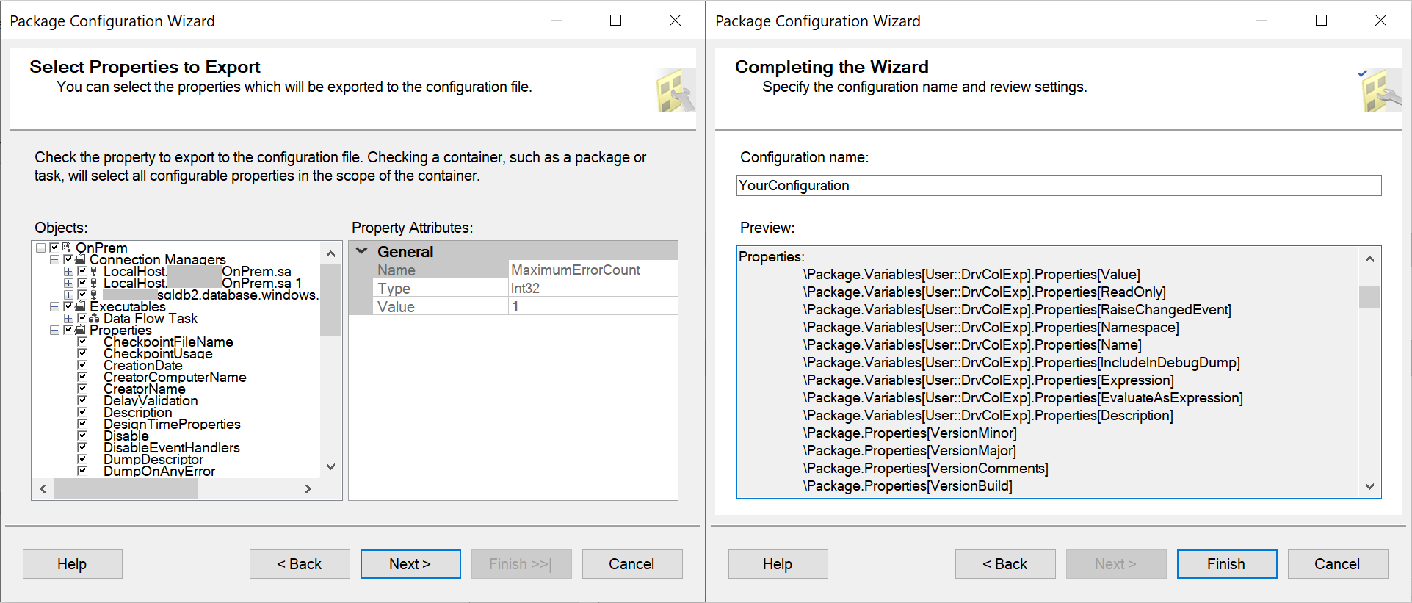
Task: Click Next in Select Properties window
Action: click(x=410, y=564)
